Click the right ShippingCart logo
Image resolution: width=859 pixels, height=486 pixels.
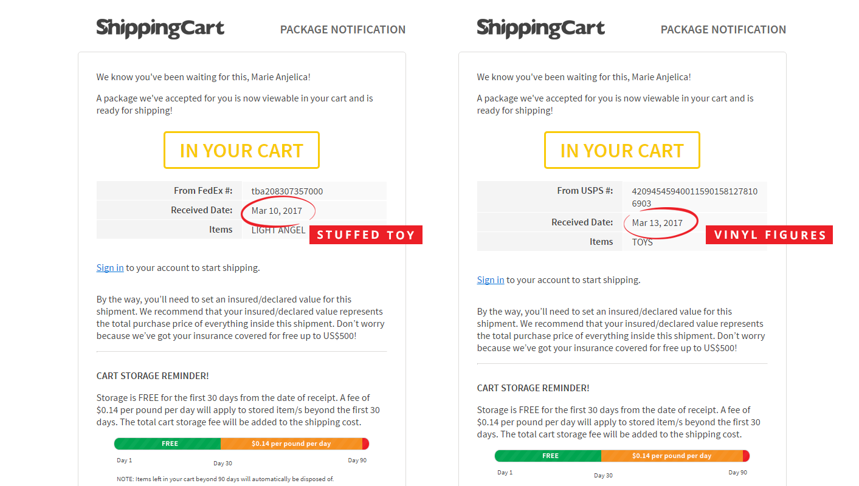(x=541, y=28)
